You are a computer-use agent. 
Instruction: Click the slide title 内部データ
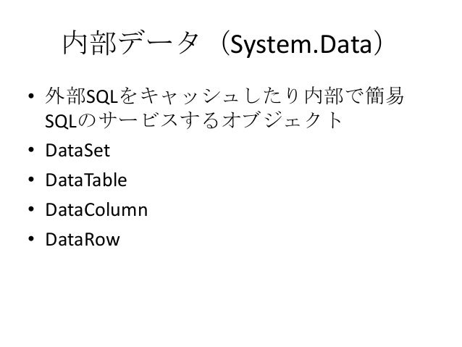tap(130, 43)
